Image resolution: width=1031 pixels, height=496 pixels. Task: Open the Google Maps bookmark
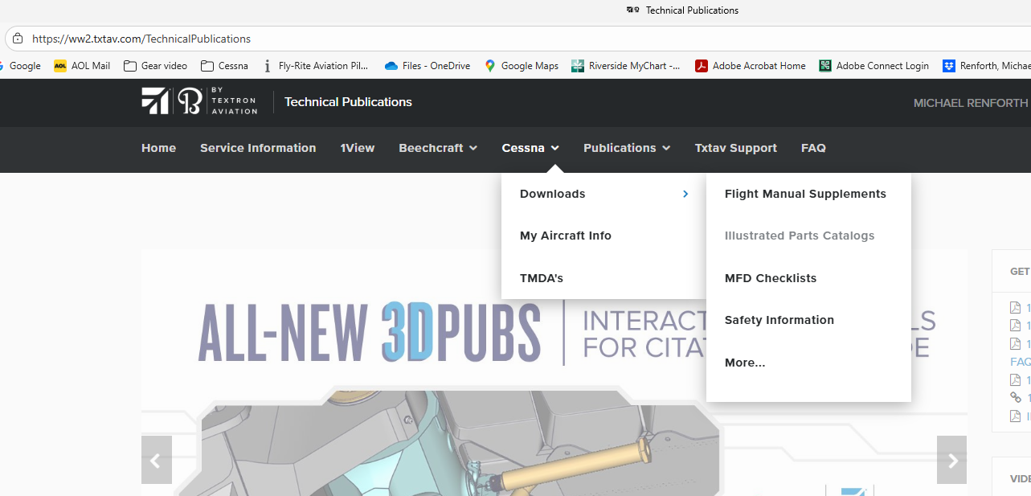tap(521, 66)
